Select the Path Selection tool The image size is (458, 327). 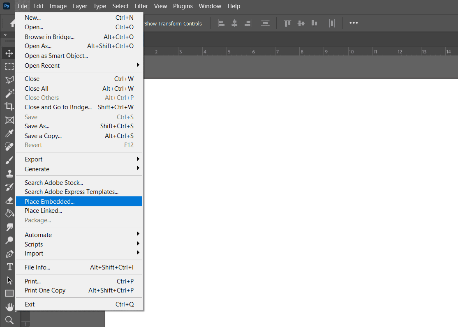click(x=9, y=280)
